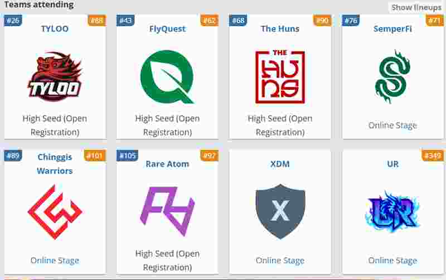This screenshot has width=446, height=280.
Task: Click Online Stage under SemperFi
Action: (x=392, y=125)
